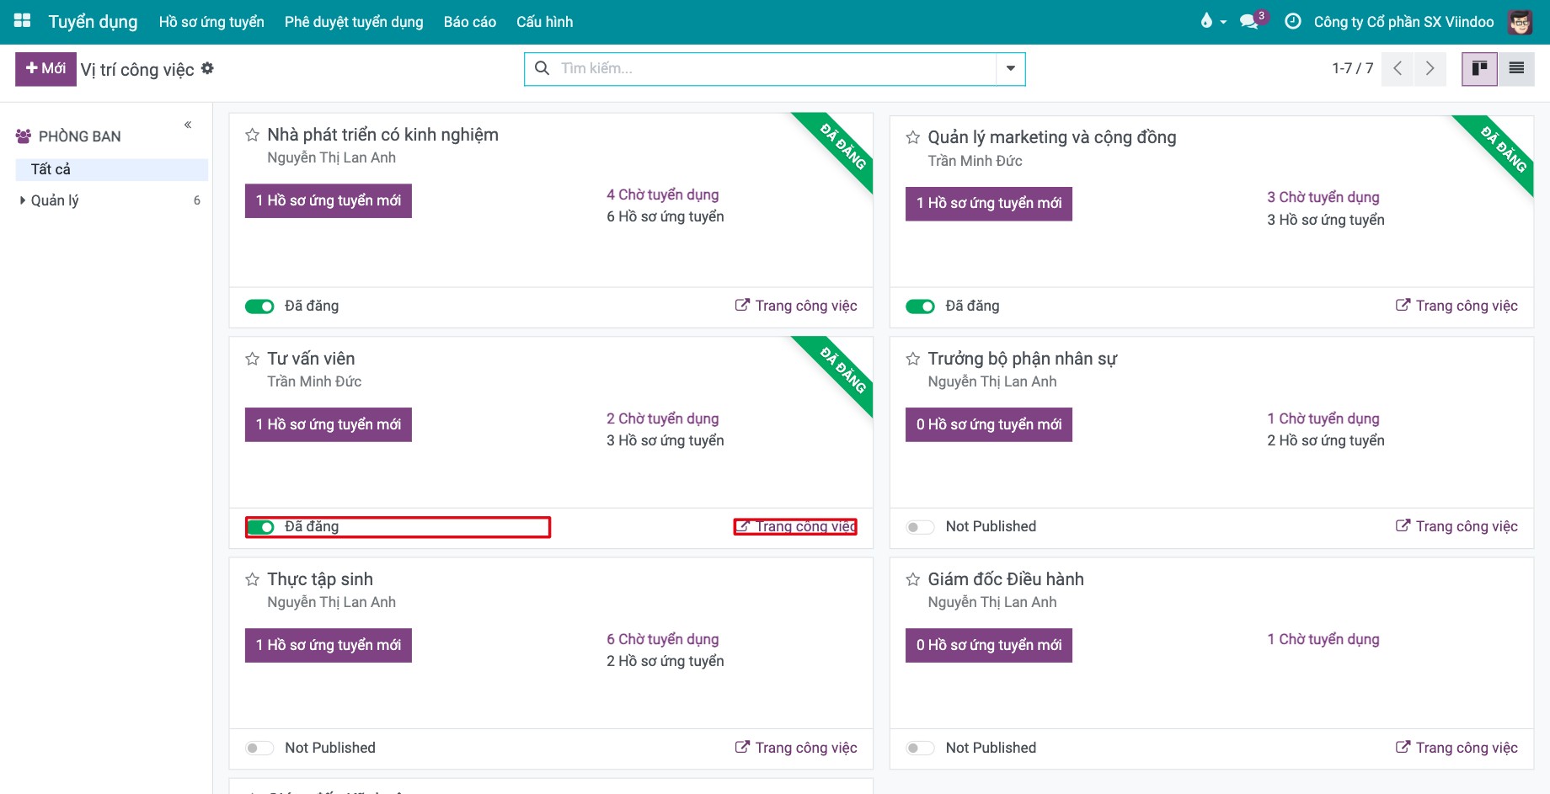Open the gear settings next to Vị trí công việc
1550x794 pixels.
[x=207, y=68]
